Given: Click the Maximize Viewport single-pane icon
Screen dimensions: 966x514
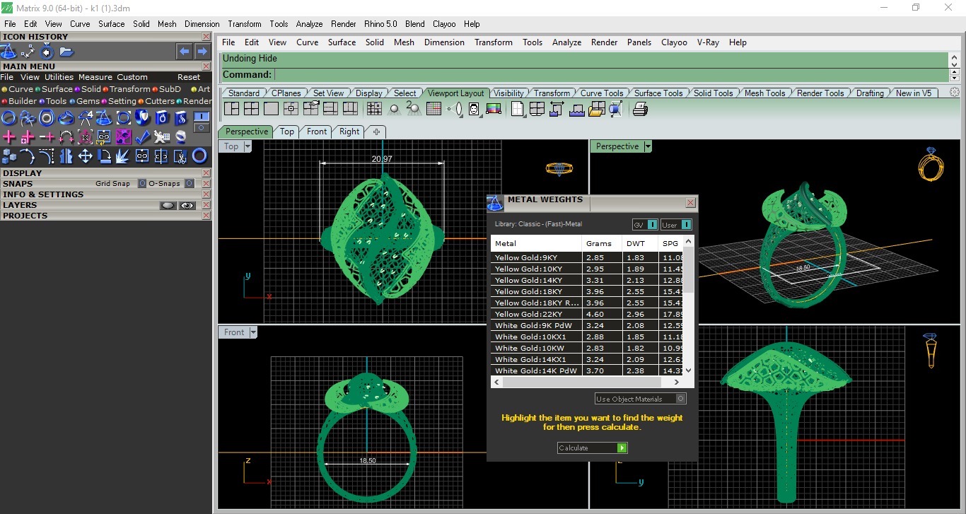Looking at the screenshot, I should pyautogui.click(x=271, y=109).
